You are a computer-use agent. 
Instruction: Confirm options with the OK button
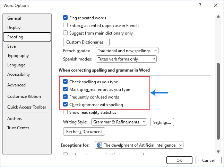pyautogui.click(x=179, y=160)
